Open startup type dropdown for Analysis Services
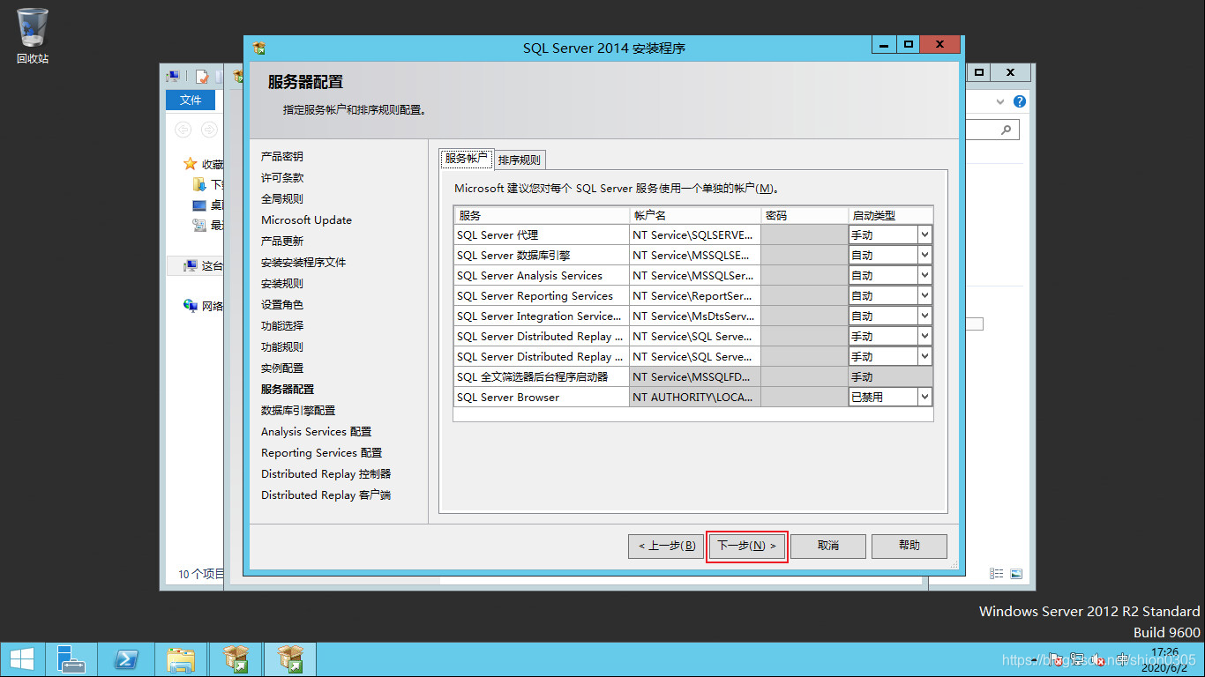 tap(924, 275)
